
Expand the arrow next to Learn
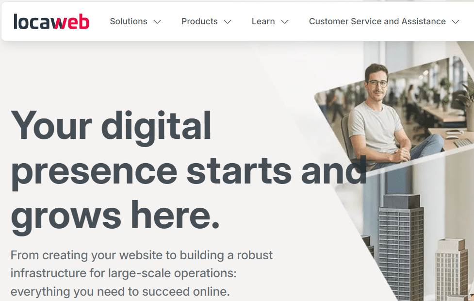click(x=285, y=22)
